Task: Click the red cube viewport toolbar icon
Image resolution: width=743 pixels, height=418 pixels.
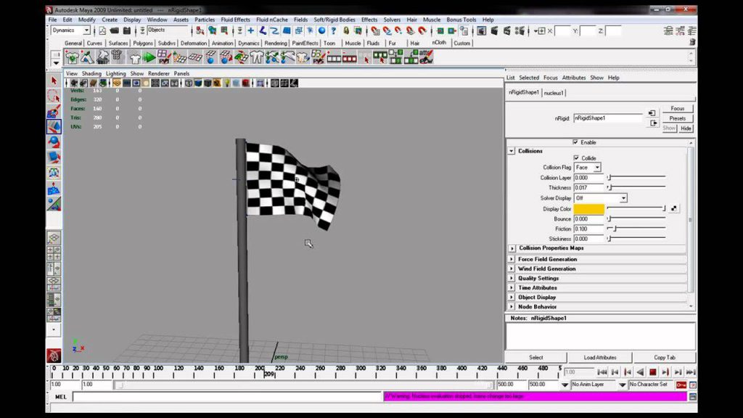Action: click(245, 83)
